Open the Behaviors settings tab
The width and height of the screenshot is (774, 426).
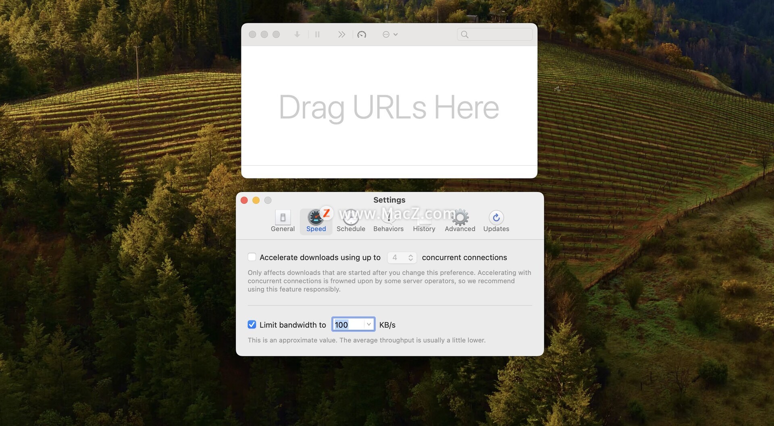pyautogui.click(x=388, y=221)
